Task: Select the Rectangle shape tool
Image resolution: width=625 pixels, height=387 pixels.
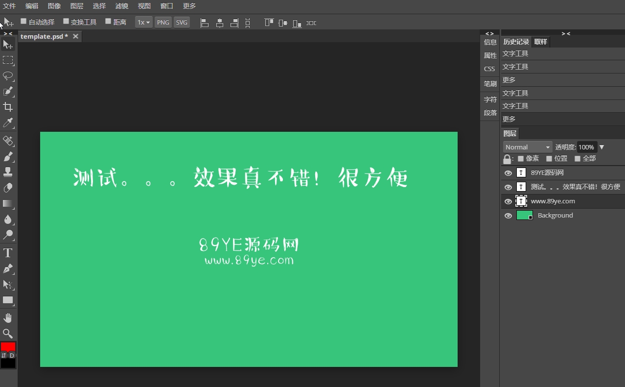Action: 8,300
